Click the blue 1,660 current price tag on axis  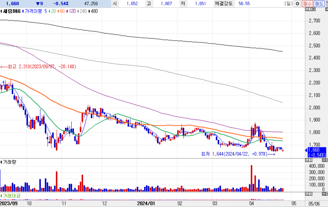(x=317, y=152)
